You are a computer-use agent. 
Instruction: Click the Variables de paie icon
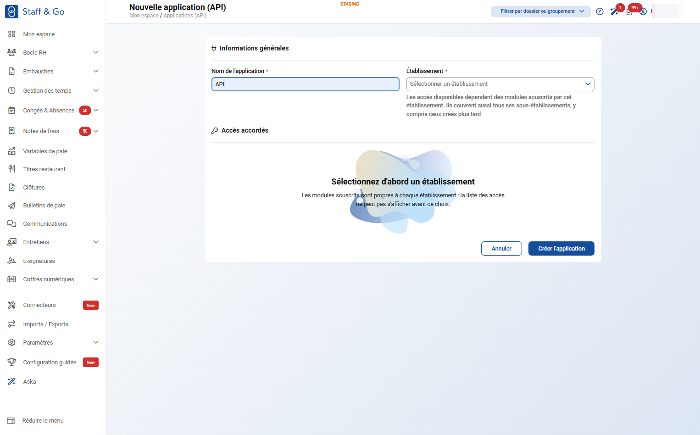pos(12,151)
